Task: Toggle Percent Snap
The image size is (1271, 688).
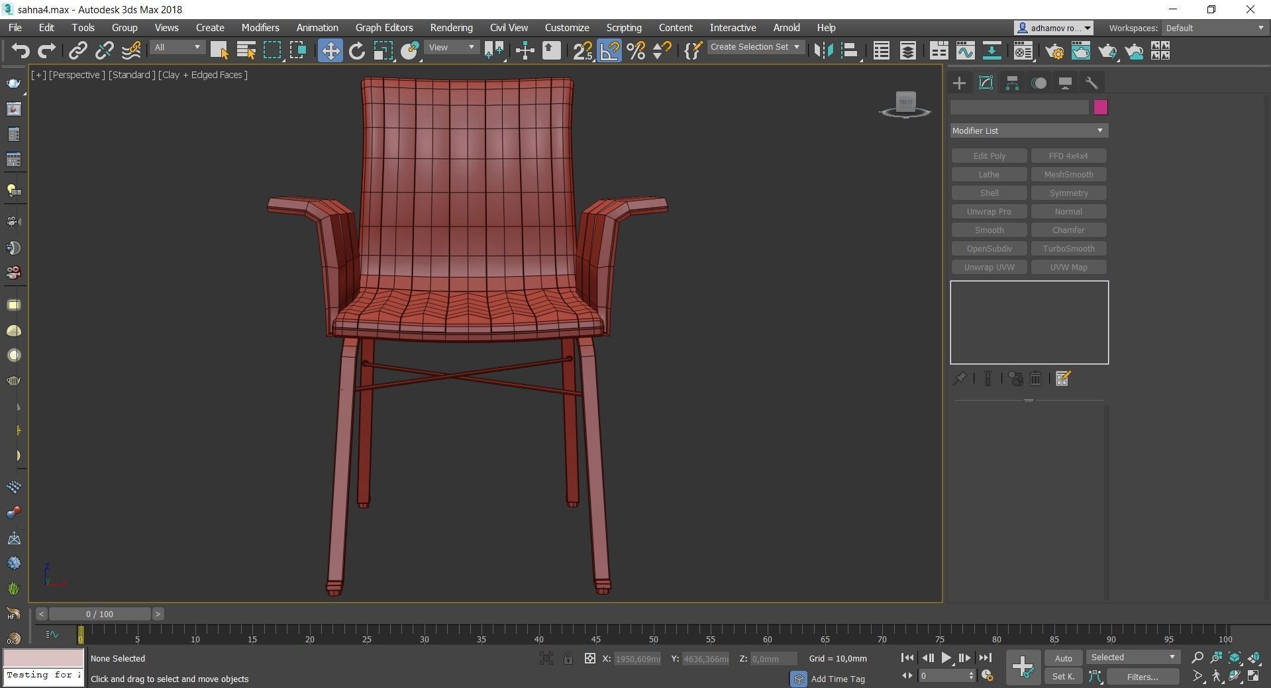Action: (x=636, y=50)
